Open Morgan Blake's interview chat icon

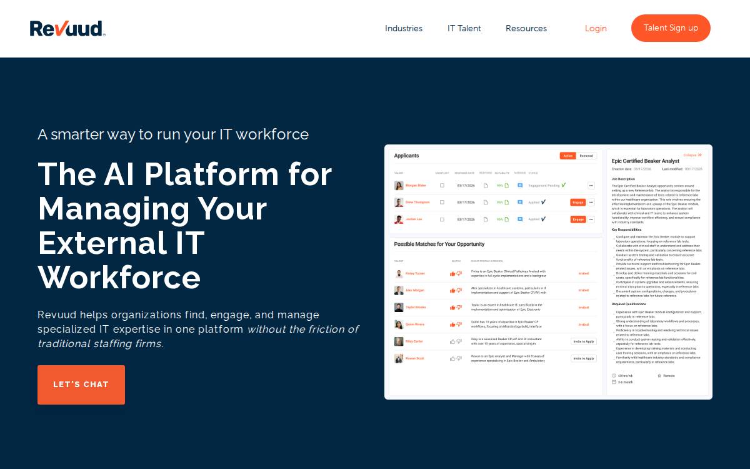point(520,186)
